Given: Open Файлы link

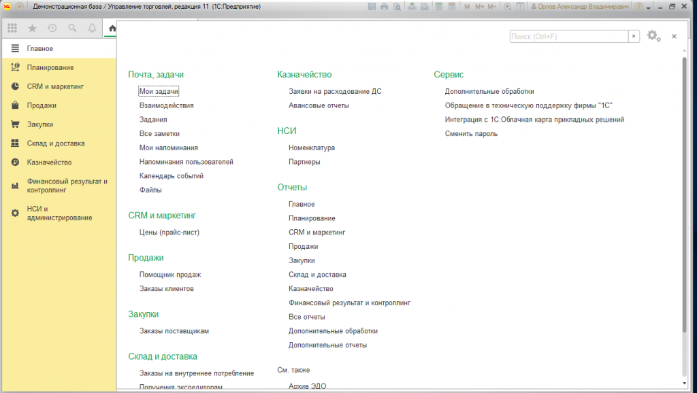Looking at the screenshot, I should pos(150,190).
